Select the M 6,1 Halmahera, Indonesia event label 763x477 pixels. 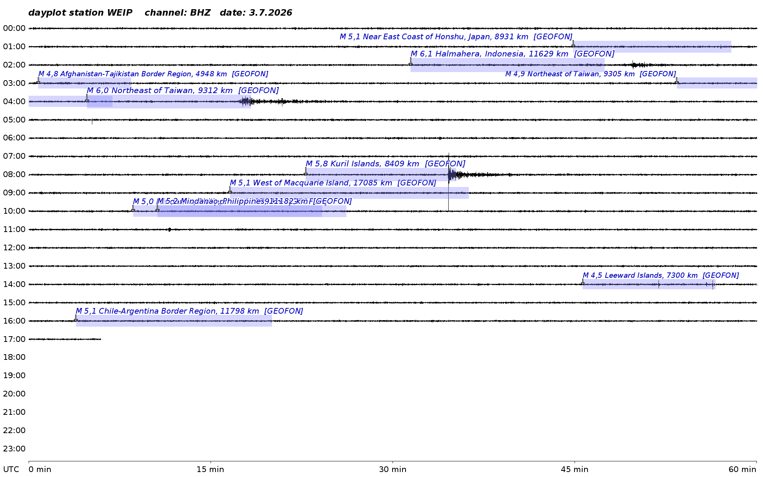tap(512, 54)
